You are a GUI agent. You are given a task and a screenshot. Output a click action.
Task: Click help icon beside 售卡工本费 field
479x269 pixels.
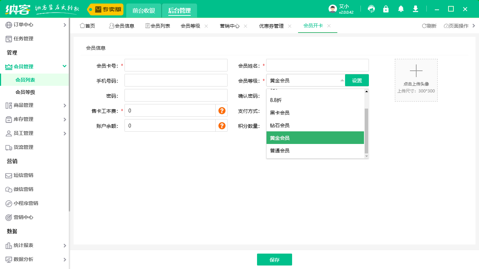pos(222,111)
